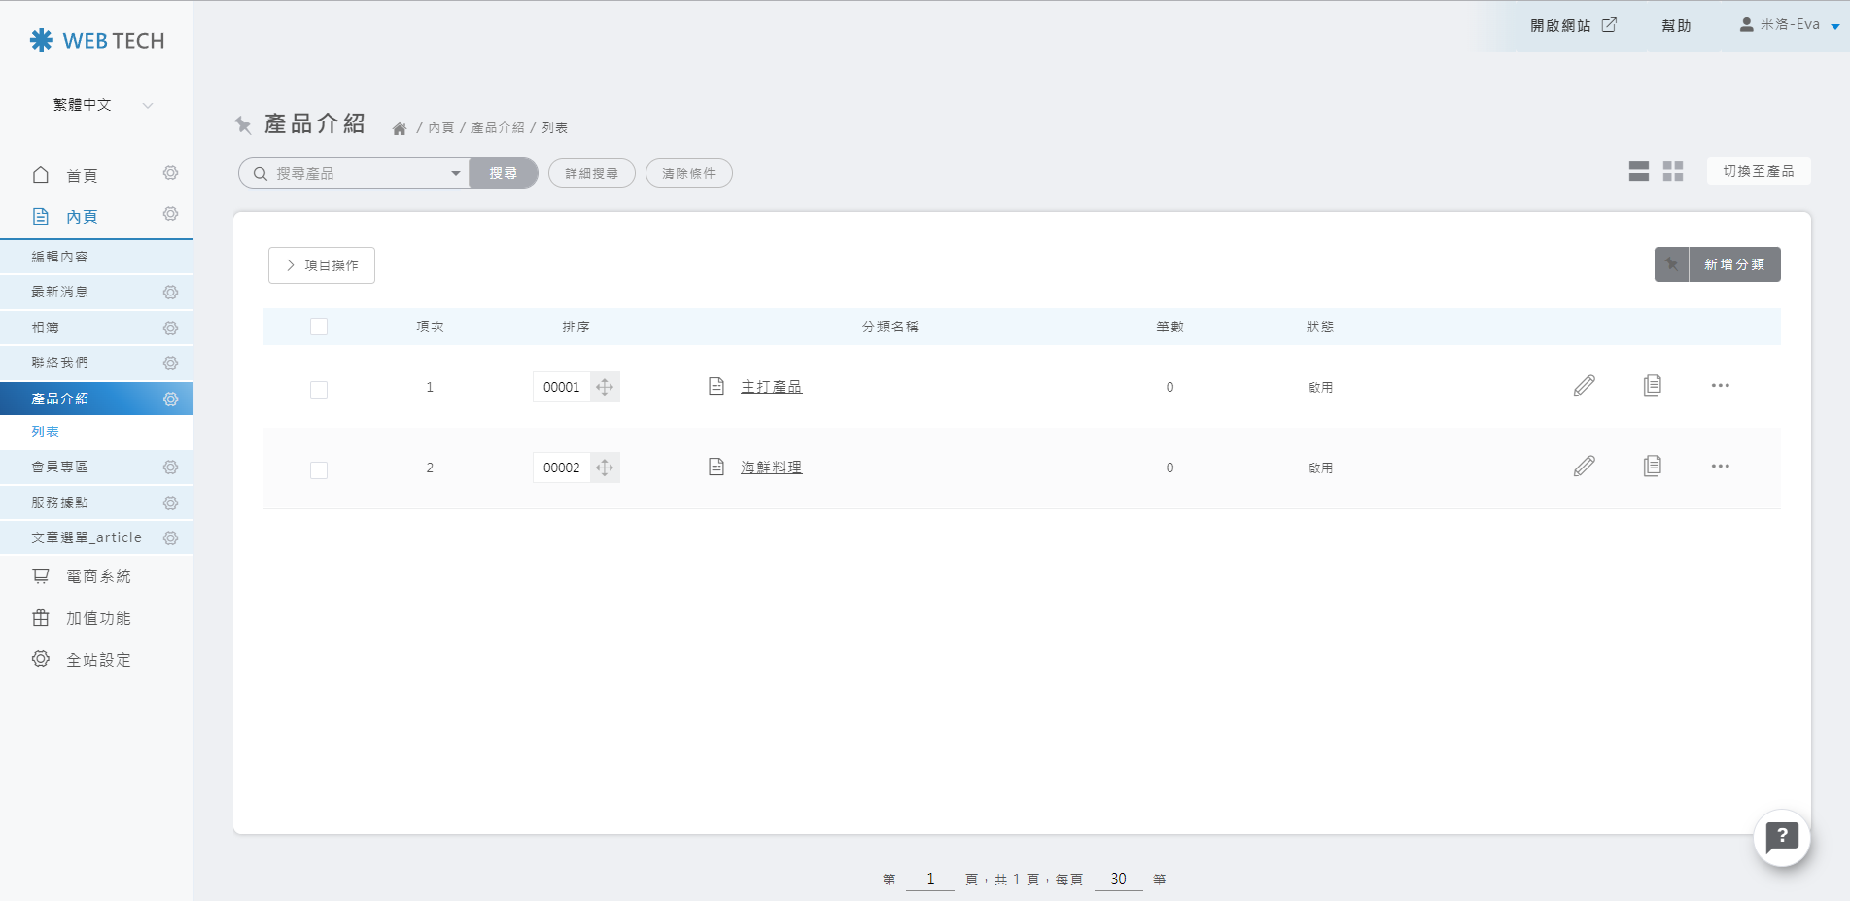Open the three-dot more menu for 主打產品
Image resolution: width=1850 pixels, height=901 pixels.
[1720, 386]
